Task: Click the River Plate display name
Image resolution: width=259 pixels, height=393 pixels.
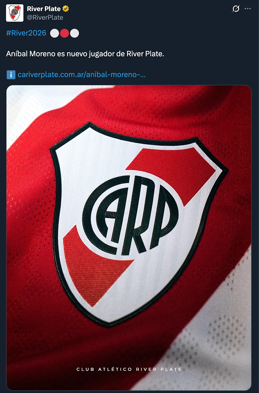Action: pyautogui.click(x=44, y=9)
